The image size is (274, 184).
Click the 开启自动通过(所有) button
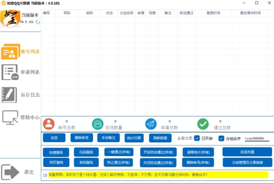(158, 152)
